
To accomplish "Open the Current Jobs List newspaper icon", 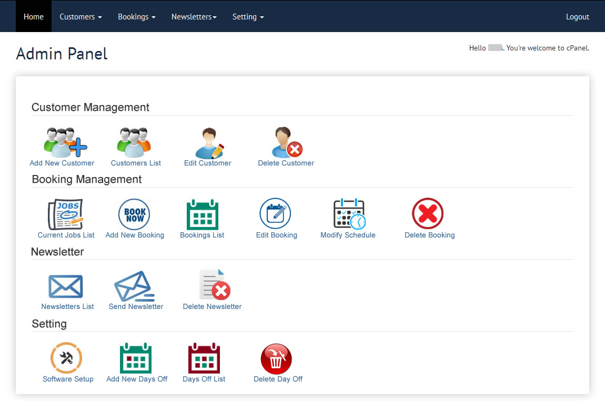I will coord(66,214).
